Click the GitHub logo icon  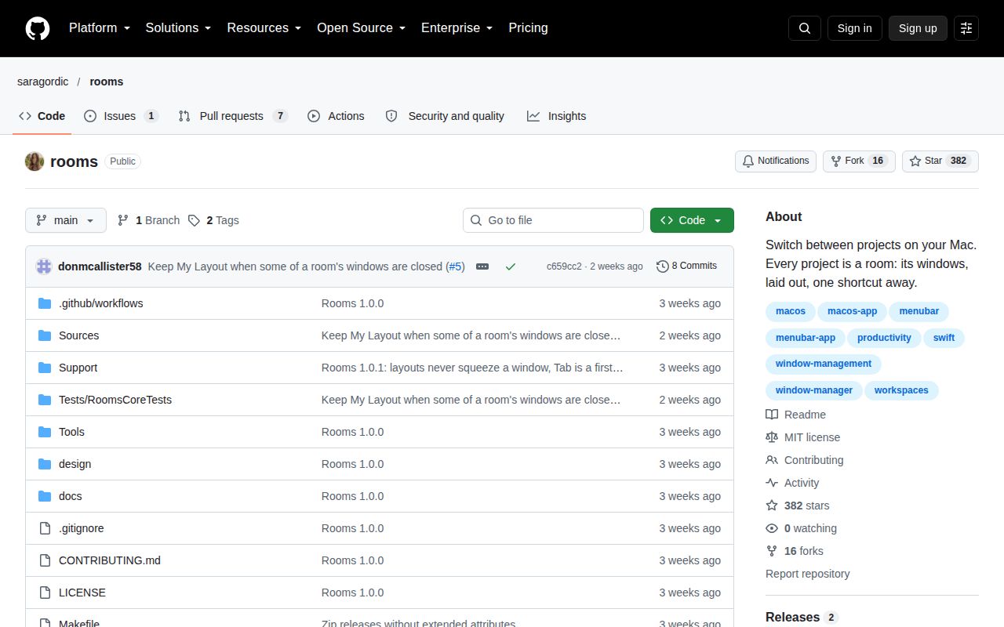click(x=38, y=28)
